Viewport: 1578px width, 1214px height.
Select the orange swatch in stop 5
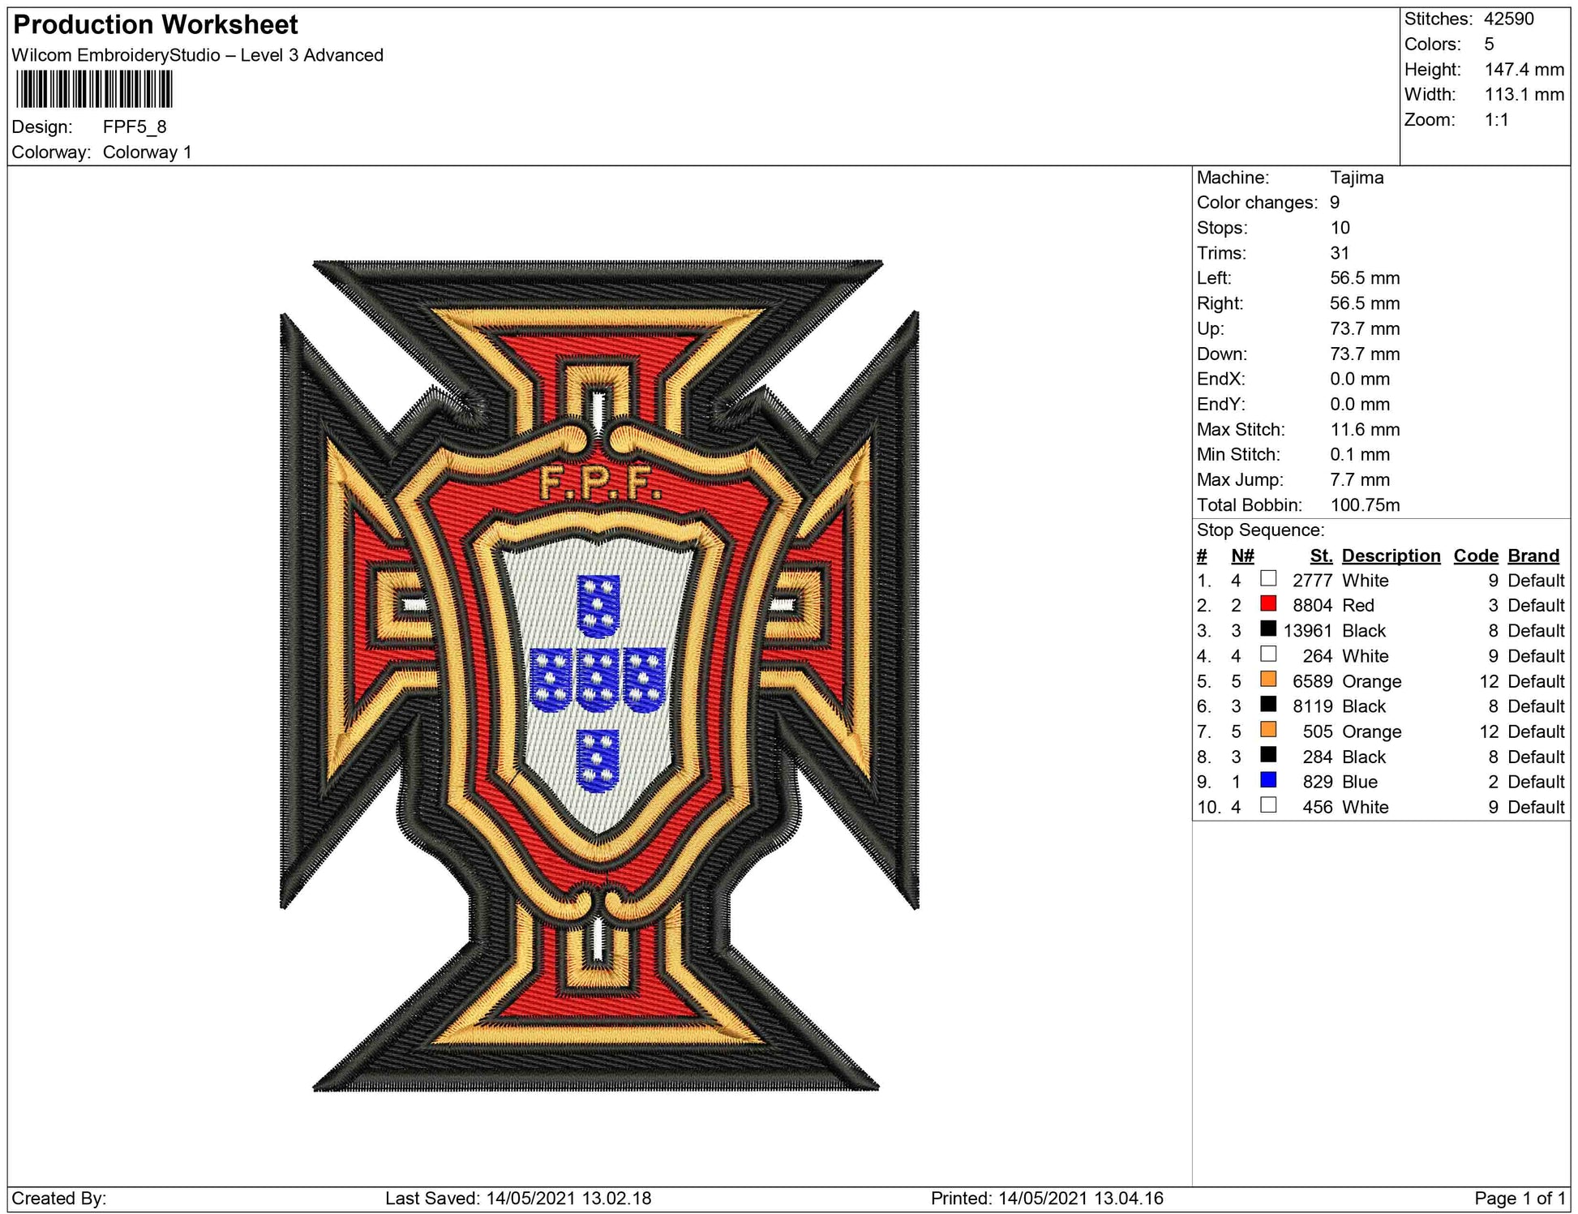pos(1268,679)
